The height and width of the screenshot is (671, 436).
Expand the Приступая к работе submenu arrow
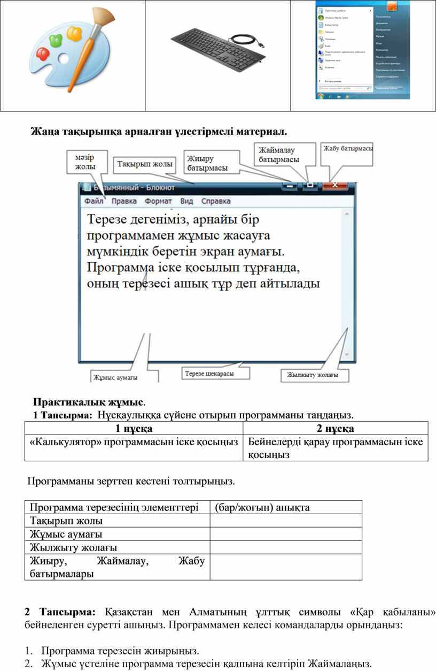click(370, 11)
